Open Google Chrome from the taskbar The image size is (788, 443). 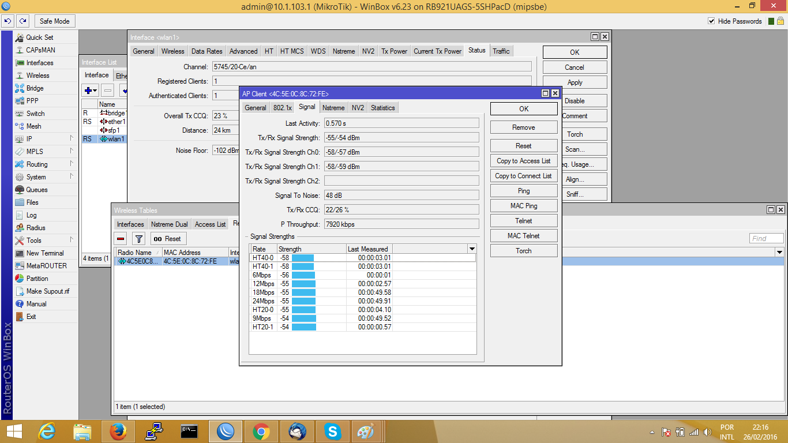click(x=261, y=431)
